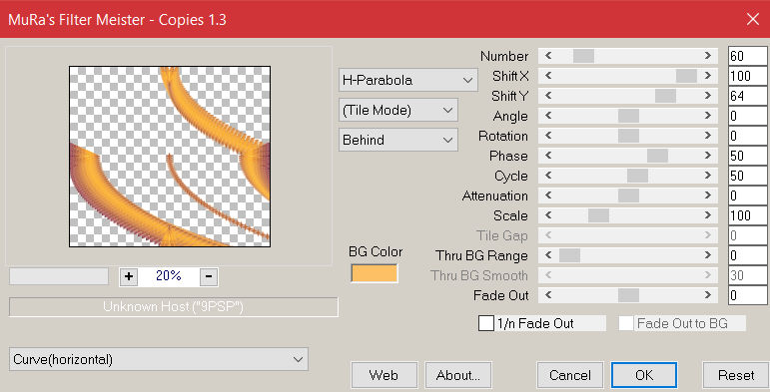Click the Angle slider right arrow
The image size is (770, 392).
[x=708, y=116]
